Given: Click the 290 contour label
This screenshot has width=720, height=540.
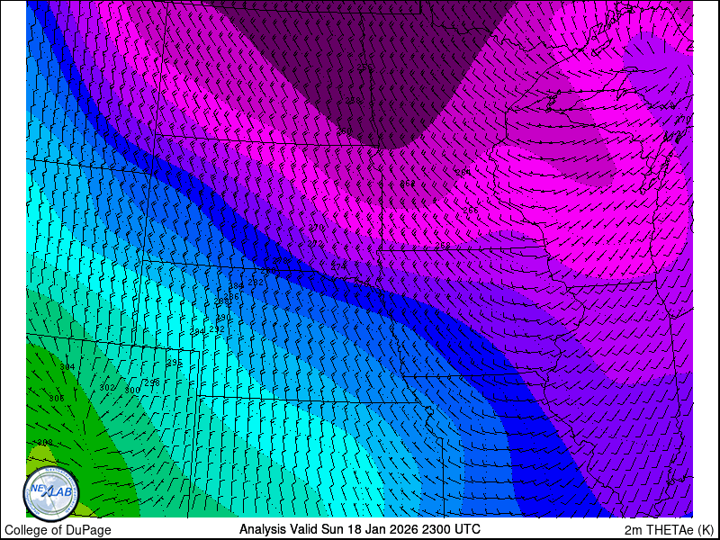Looking at the screenshot, I should 223,318.
